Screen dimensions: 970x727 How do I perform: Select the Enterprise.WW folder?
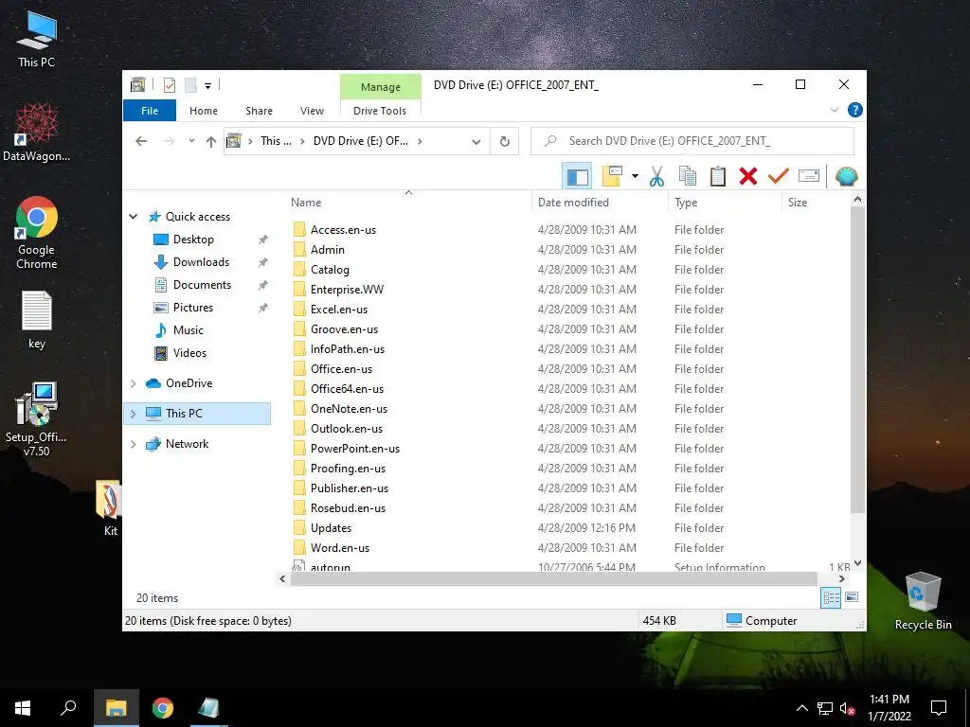tap(347, 290)
